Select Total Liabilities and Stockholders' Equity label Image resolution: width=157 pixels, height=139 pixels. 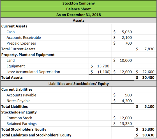click(36, 135)
